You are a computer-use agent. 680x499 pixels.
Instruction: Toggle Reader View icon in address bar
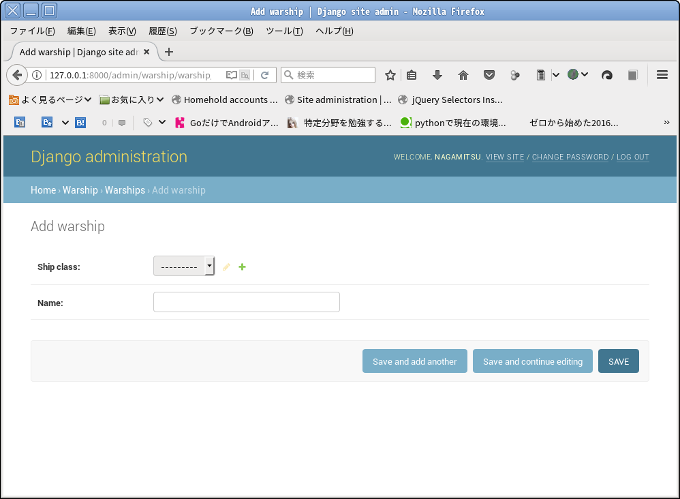(x=232, y=75)
